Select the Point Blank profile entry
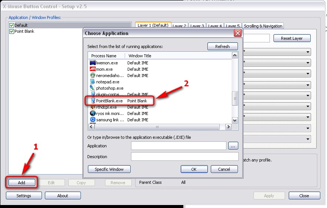This screenshot has height=208, width=327. [x=24, y=31]
